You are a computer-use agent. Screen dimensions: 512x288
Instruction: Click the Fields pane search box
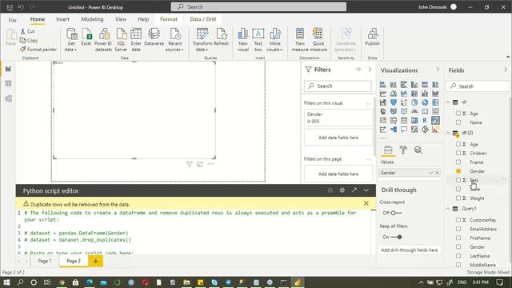tap(478, 86)
